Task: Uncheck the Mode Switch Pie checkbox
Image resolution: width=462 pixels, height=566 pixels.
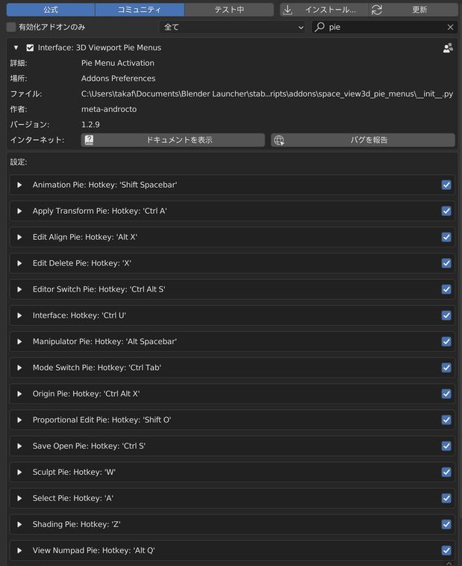Action: click(446, 368)
